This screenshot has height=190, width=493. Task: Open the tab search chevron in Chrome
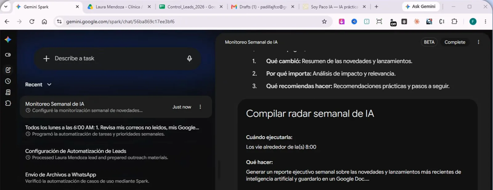6,6
